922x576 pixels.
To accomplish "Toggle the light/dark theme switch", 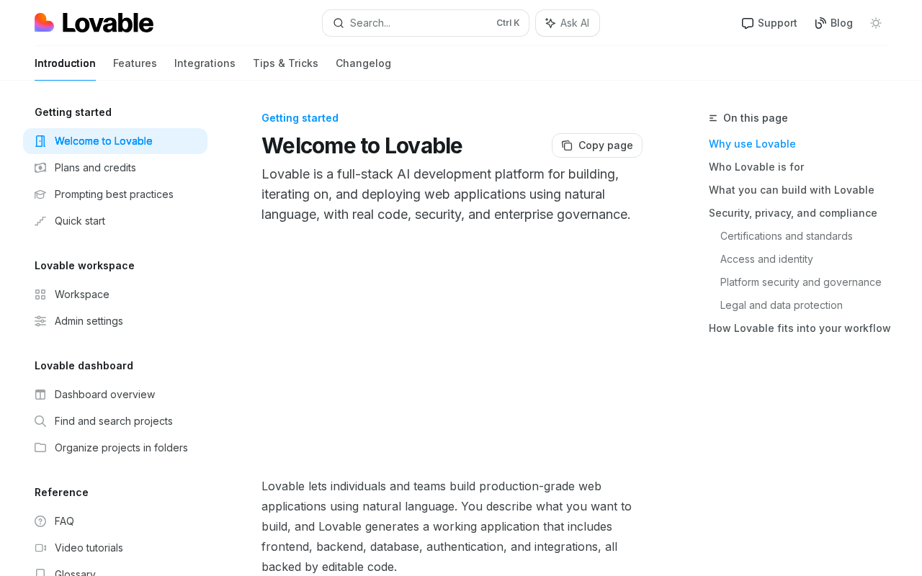I will tap(876, 23).
